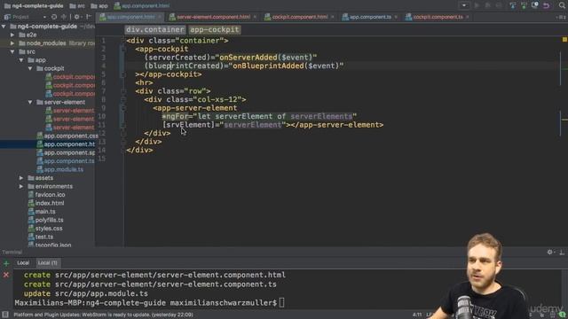The width and height of the screenshot is (568, 319).
Task: Hide the Terminal panel with the hide icon
Action: pyautogui.click(x=562, y=252)
